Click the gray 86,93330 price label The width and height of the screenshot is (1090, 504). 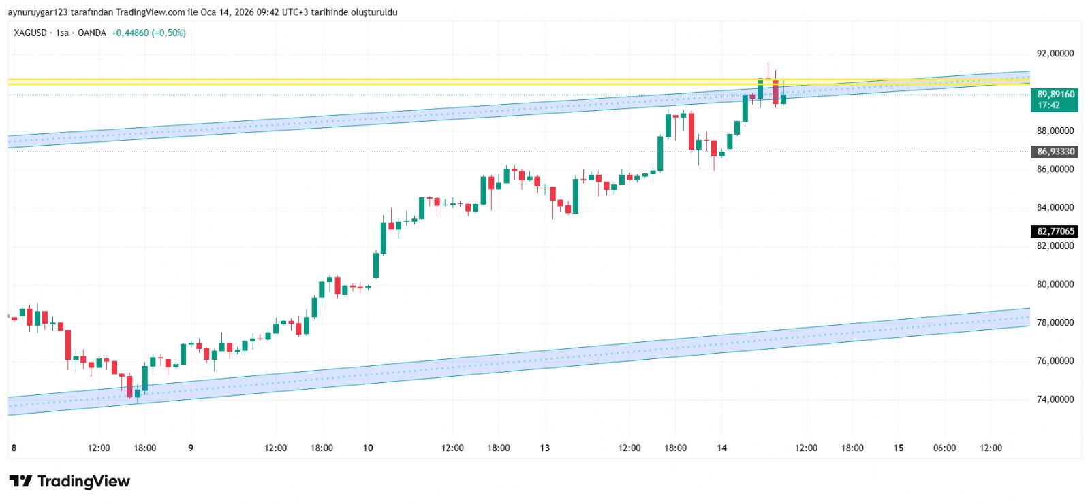coord(1055,152)
